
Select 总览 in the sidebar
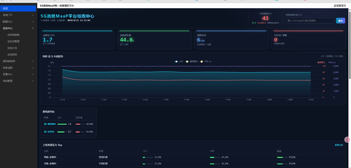18,8
